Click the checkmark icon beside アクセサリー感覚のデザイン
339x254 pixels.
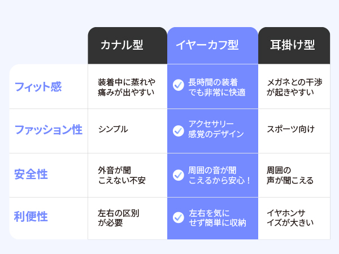(x=179, y=131)
